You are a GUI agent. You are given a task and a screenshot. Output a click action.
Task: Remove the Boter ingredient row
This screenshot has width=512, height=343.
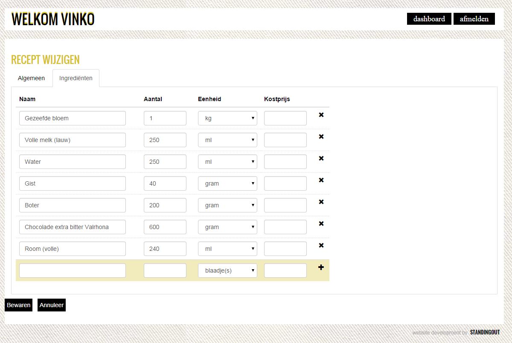(x=321, y=202)
